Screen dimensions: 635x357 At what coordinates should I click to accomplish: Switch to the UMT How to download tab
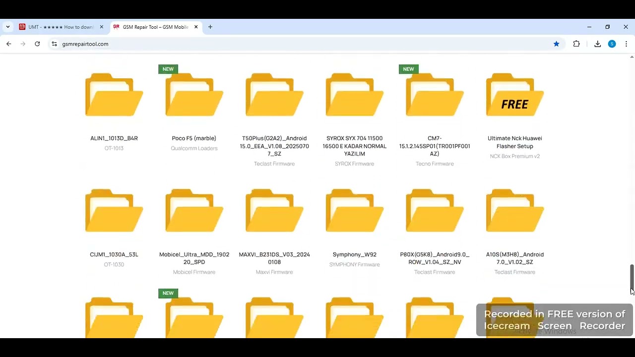[61, 27]
